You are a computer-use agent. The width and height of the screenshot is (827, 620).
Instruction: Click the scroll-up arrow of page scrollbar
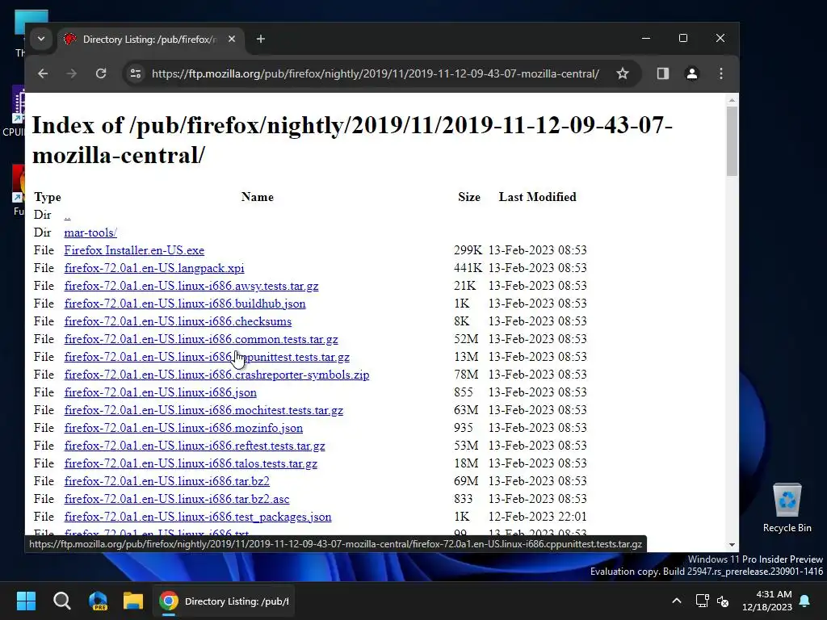732,100
